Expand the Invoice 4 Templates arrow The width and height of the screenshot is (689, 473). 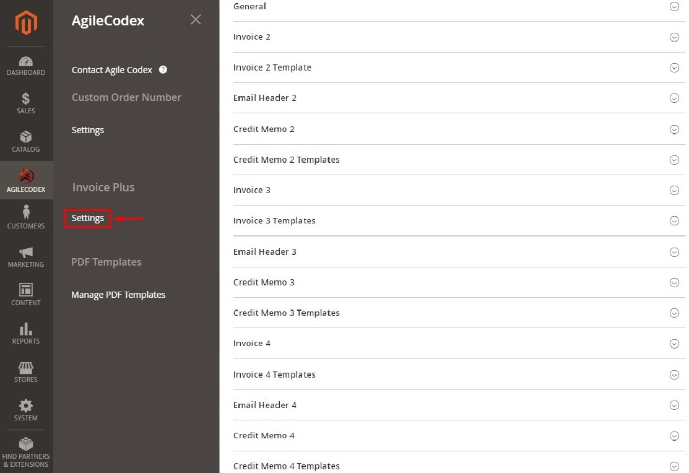pyautogui.click(x=674, y=375)
